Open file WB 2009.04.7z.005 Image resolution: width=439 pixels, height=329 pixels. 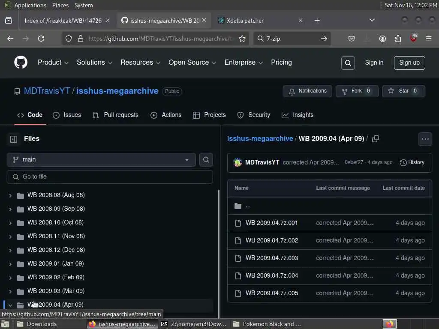pos(271,293)
